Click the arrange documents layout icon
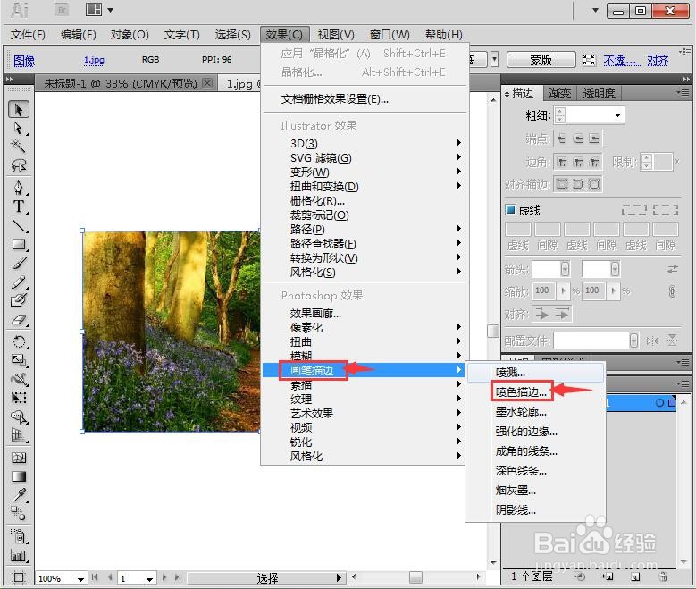This screenshot has height=589, width=696. click(x=94, y=10)
